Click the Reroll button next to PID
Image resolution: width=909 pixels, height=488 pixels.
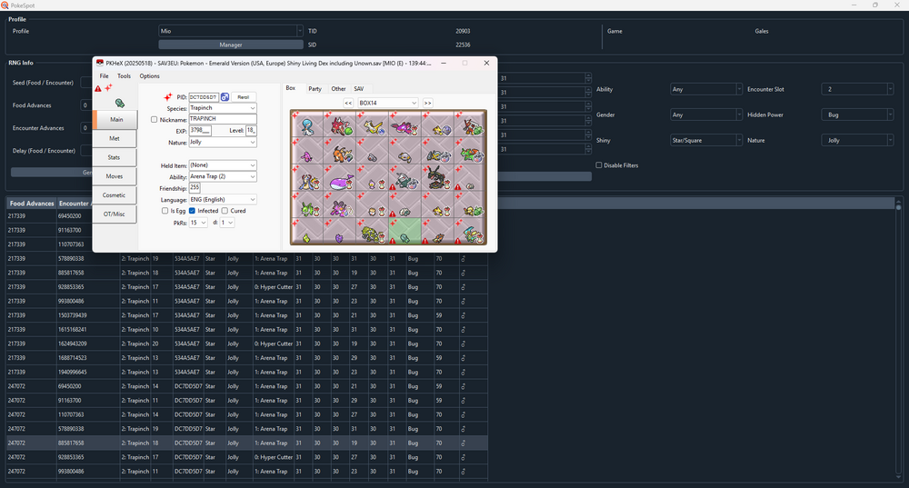click(x=243, y=96)
